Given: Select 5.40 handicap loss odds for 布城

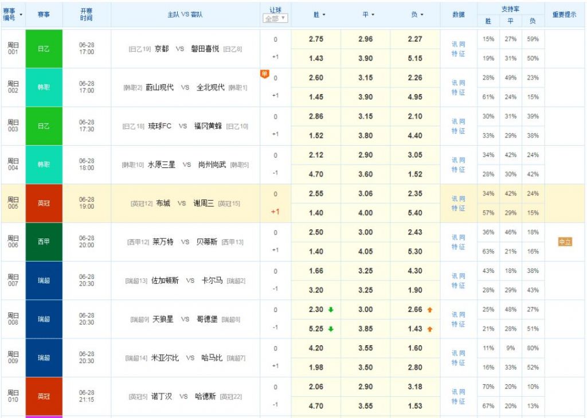Looking at the screenshot, I should (415, 213).
